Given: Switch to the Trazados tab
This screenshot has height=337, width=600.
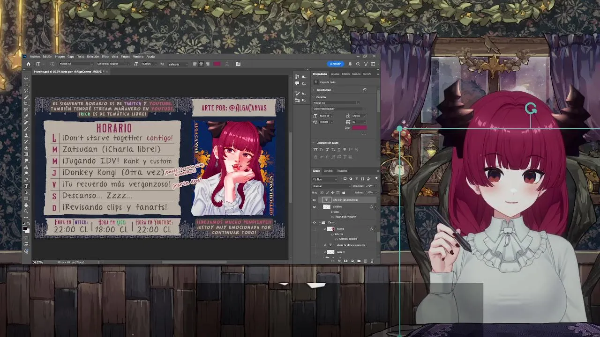Looking at the screenshot, I should coord(342,171).
